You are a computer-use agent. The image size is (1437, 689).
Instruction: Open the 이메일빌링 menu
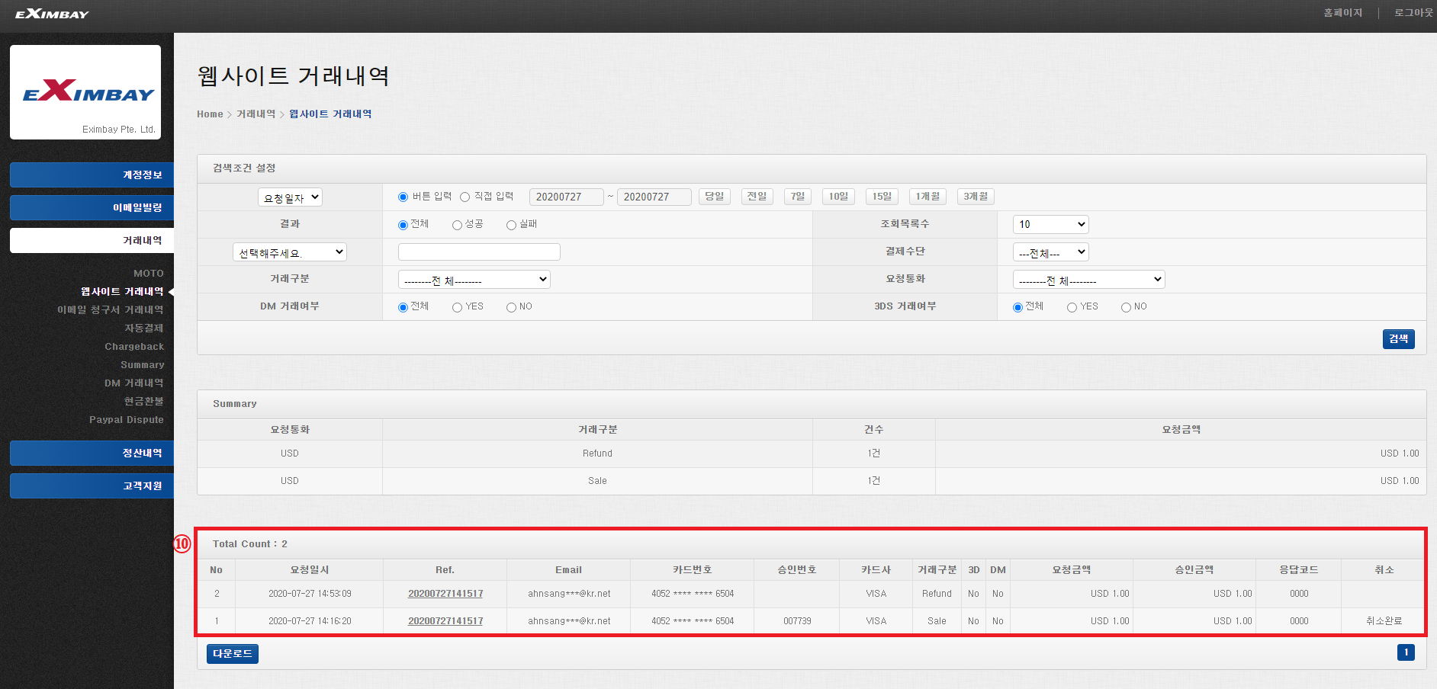(x=92, y=207)
